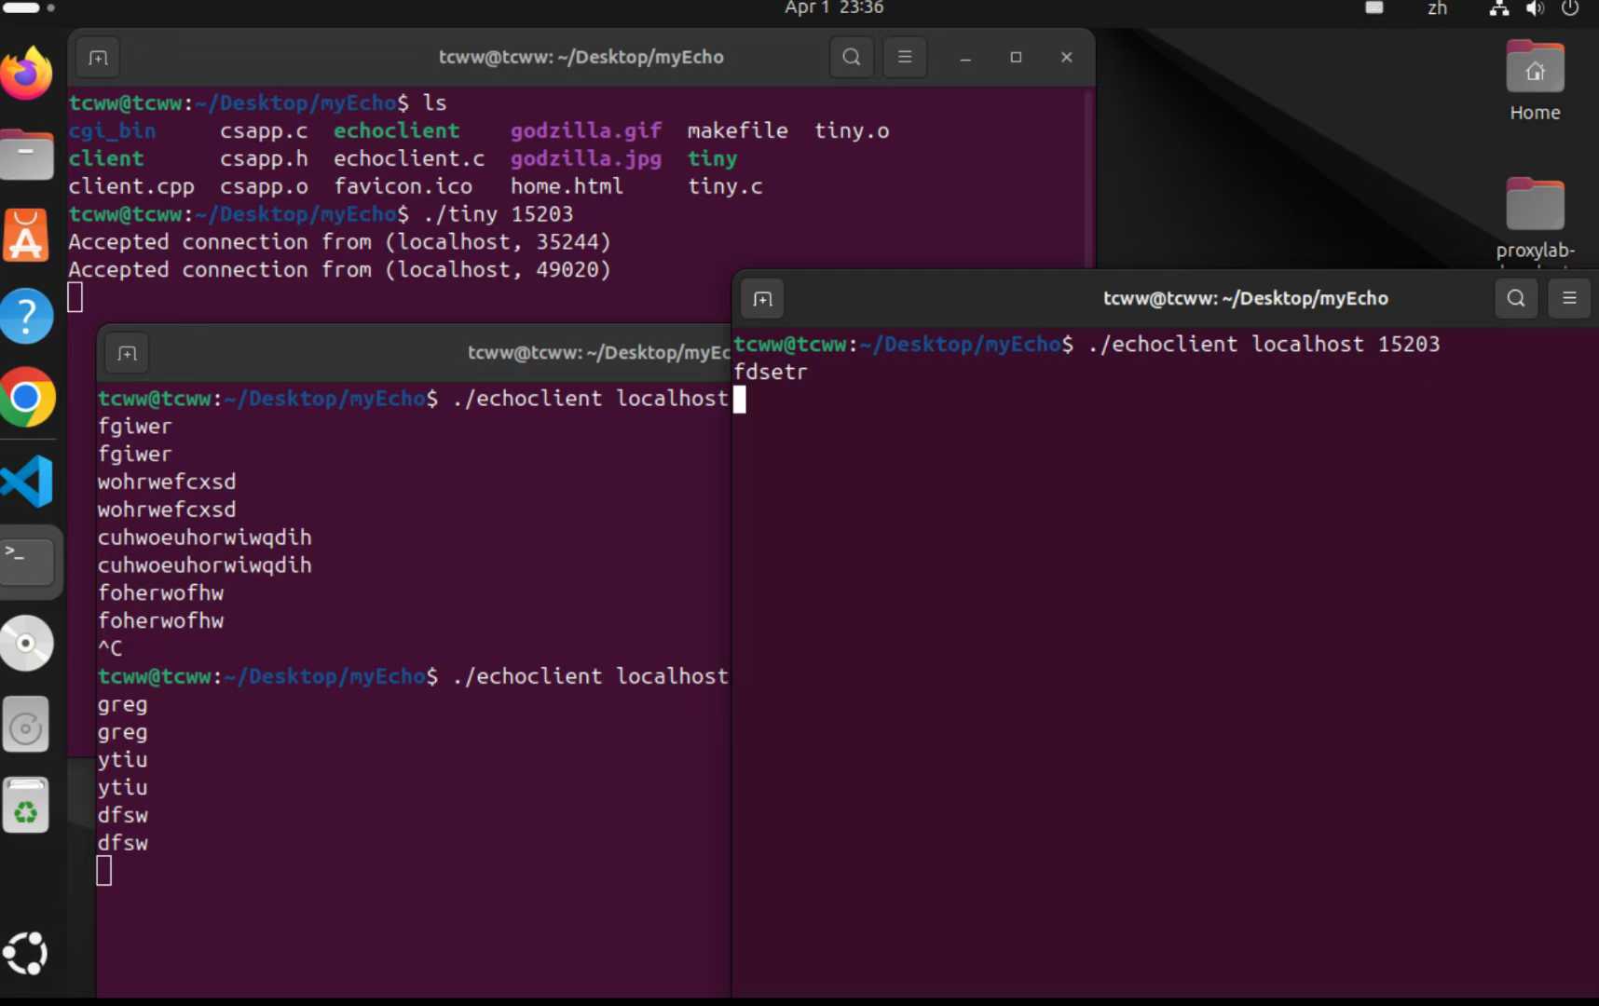
Task: Click 'Accepted connection' line with 35244
Action: [x=339, y=242]
